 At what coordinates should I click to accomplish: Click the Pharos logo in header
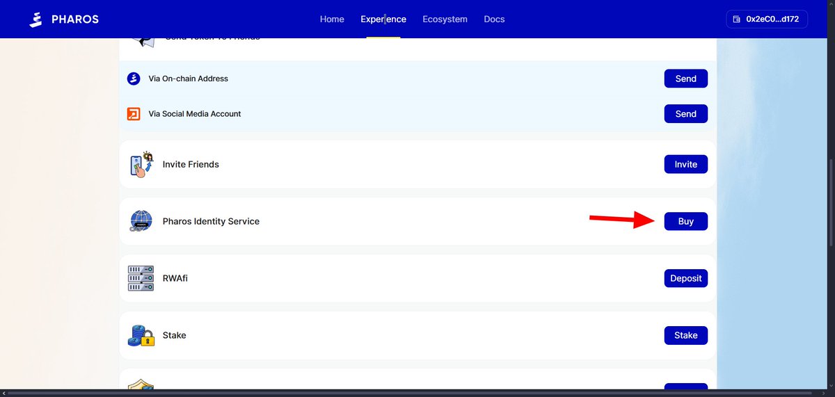pyautogui.click(x=64, y=19)
